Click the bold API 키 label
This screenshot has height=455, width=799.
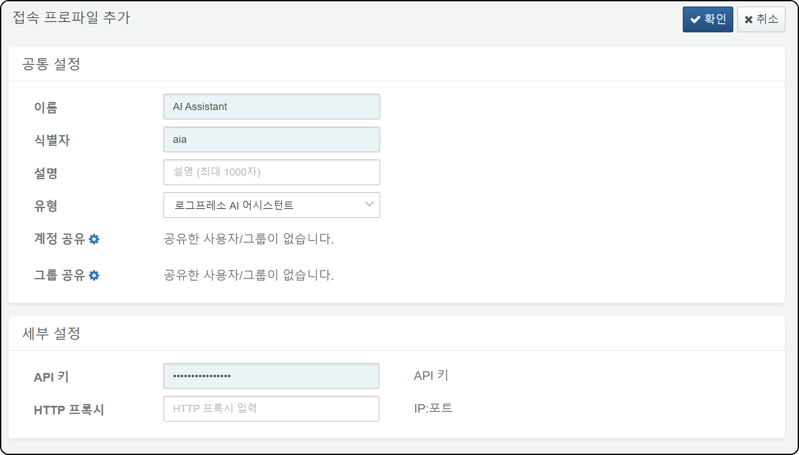(51, 377)
